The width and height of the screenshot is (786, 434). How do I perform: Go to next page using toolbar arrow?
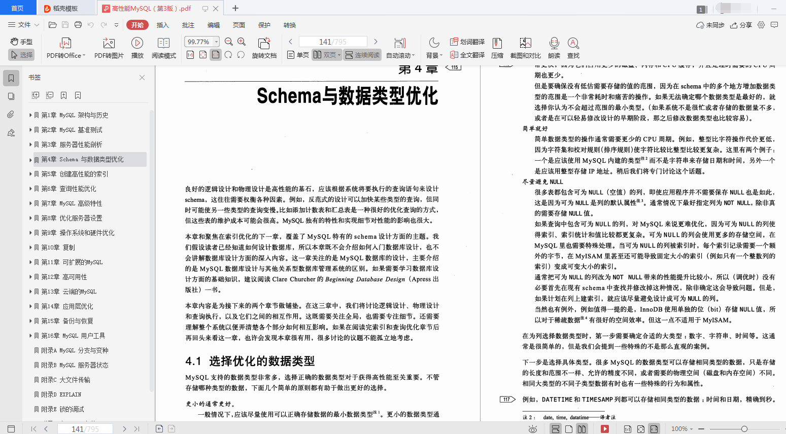click(375, 42)
